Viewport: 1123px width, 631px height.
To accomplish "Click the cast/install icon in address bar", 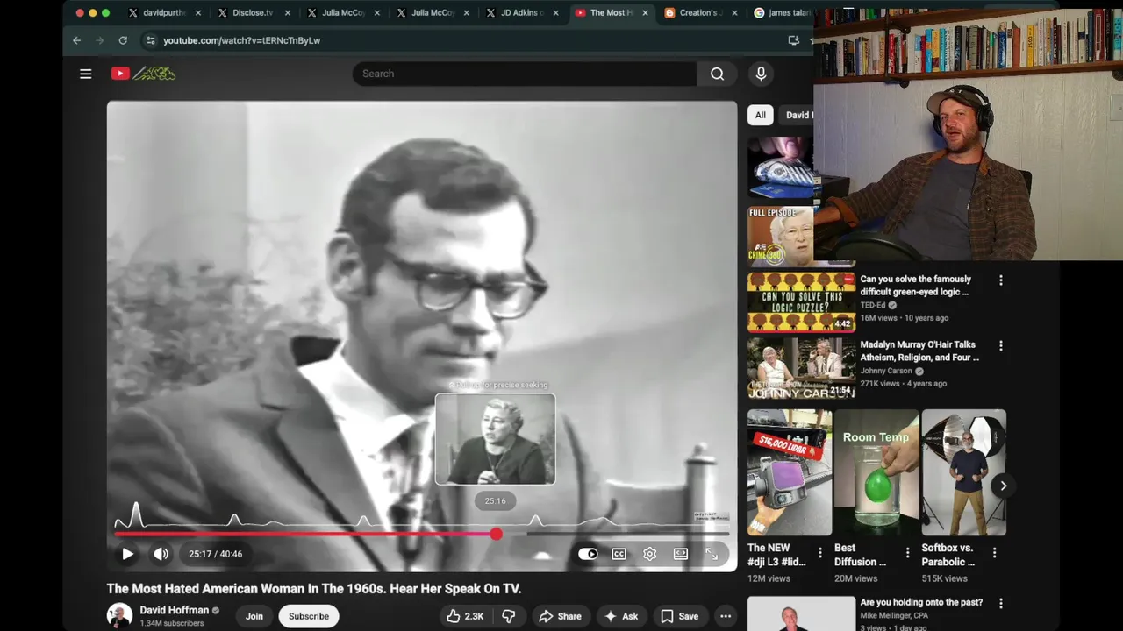I will pyautogui.click(x=794, y=40).
